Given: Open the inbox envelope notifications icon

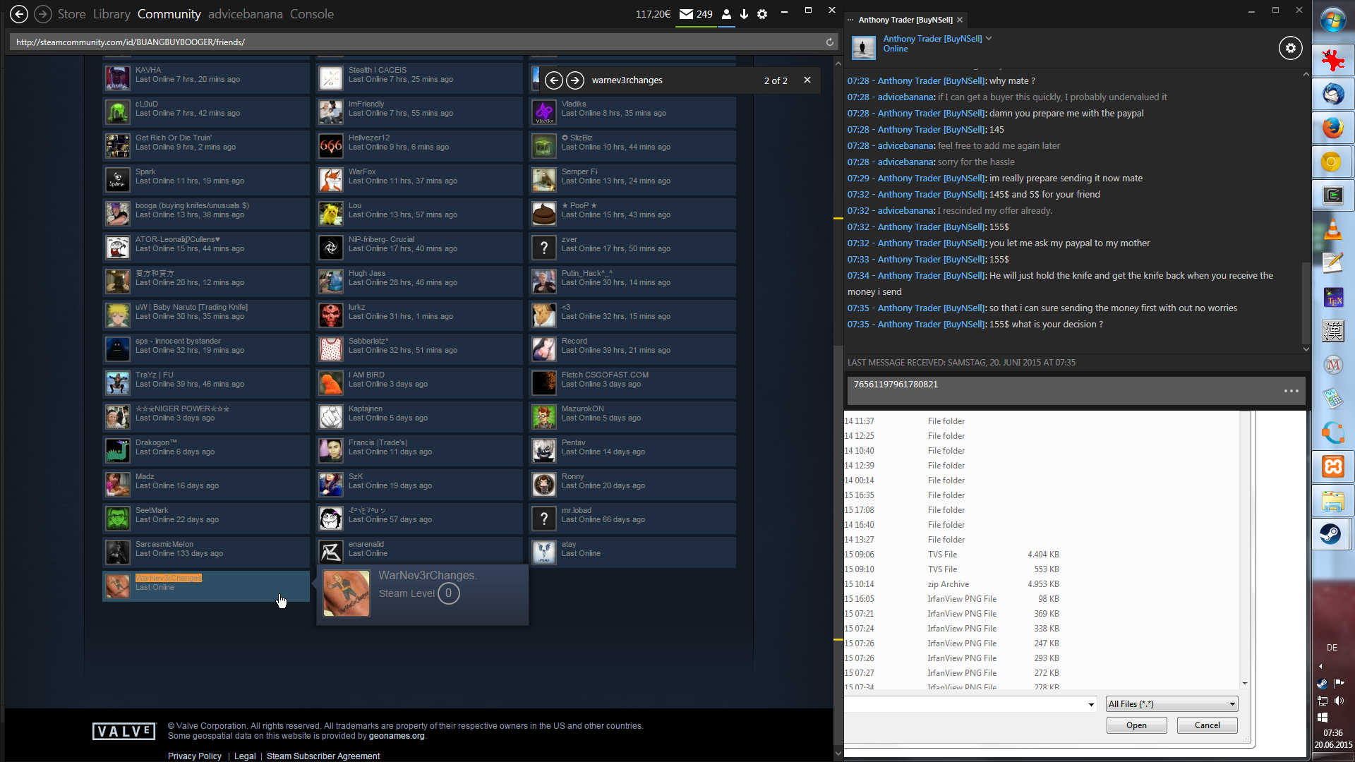Looking at the screenshot, I should pos(686,14).
